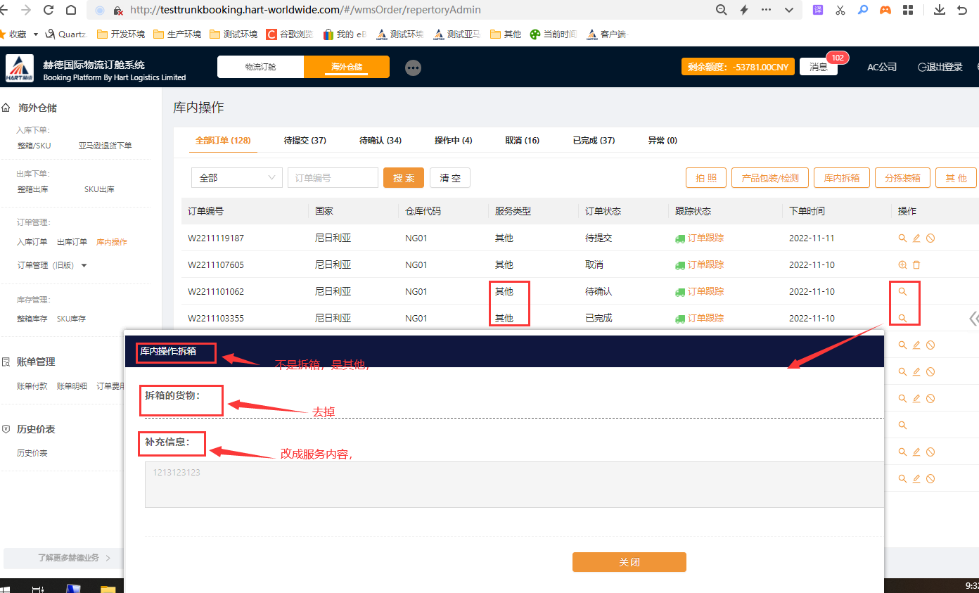Collapse side panel with double-chevron at right edge
This screenshot has height=593, width=979.
(973, 319)
